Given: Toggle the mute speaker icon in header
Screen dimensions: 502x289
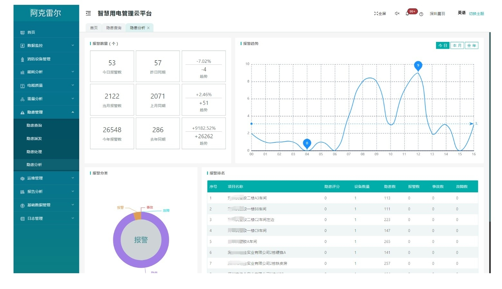Looking at the screenshot, I should coord(397,14).
